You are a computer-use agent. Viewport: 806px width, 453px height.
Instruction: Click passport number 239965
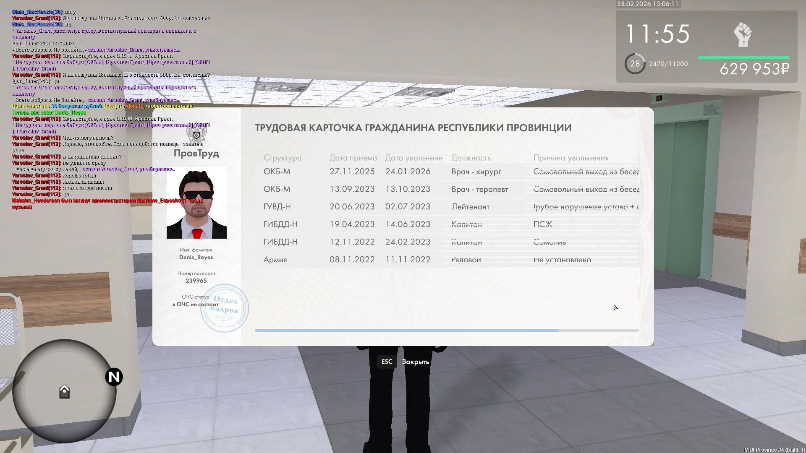tap(196, 281)
